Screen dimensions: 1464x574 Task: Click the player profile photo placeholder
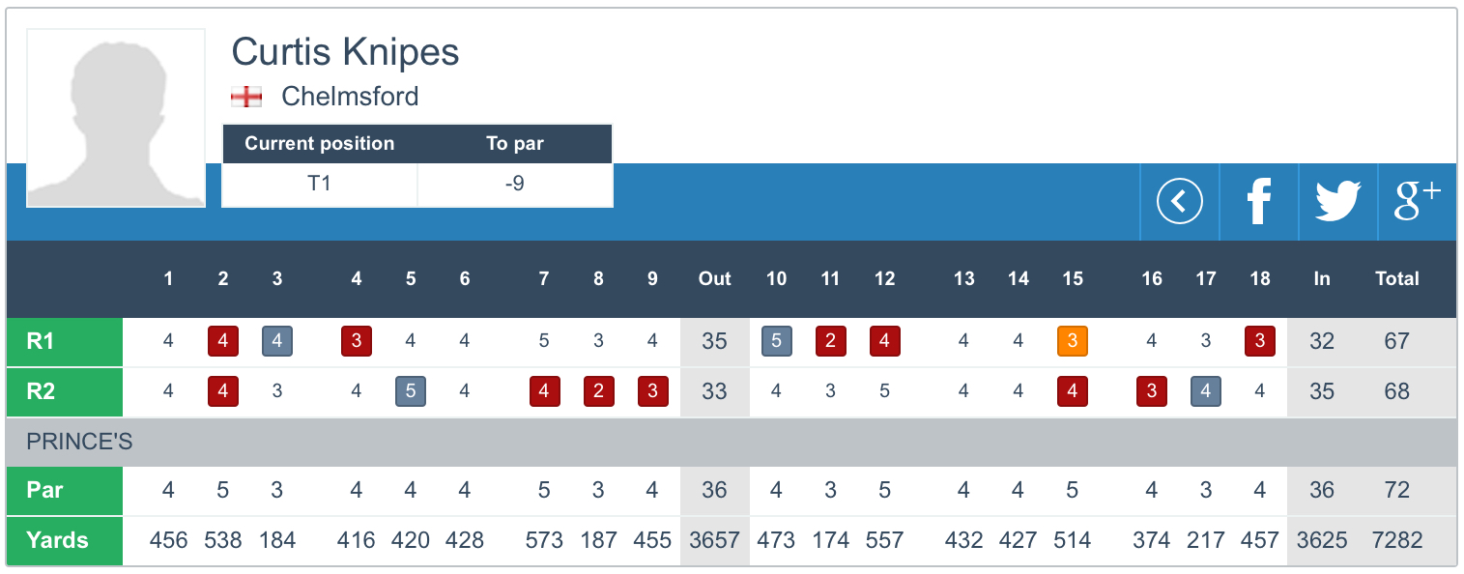pos(116,118)
